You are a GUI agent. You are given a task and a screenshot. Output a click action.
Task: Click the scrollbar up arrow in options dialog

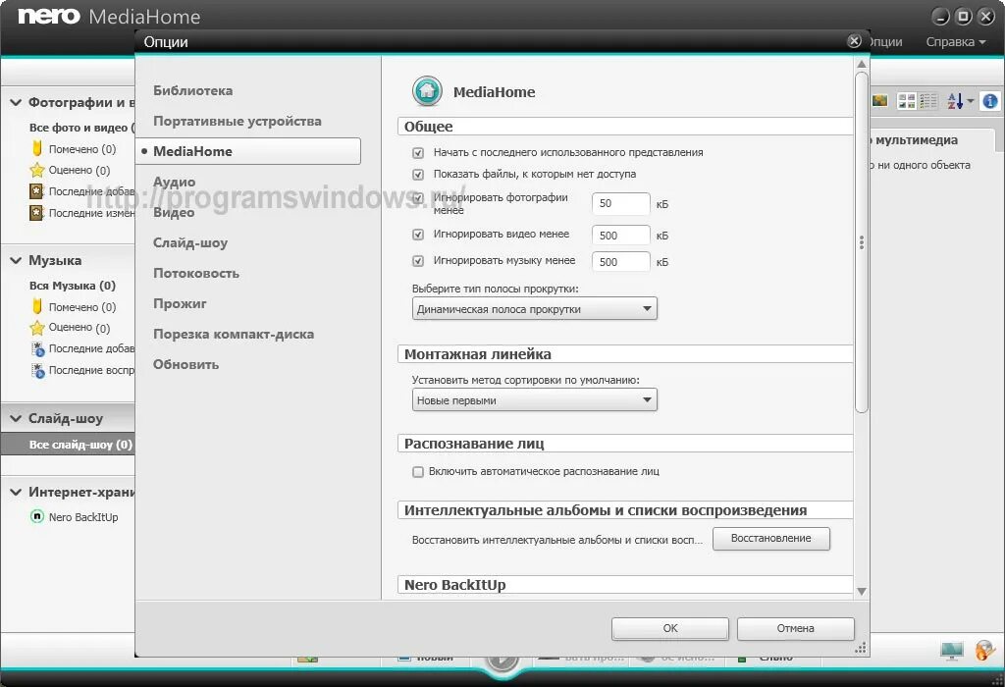click(862, 64)
